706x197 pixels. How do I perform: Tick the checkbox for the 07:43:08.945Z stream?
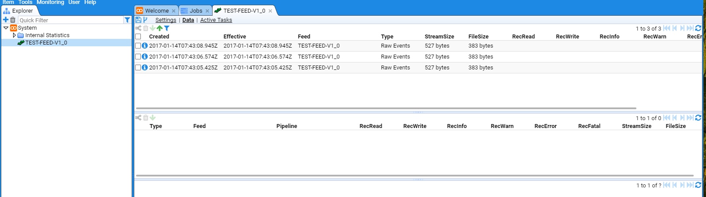pos(138,45)
